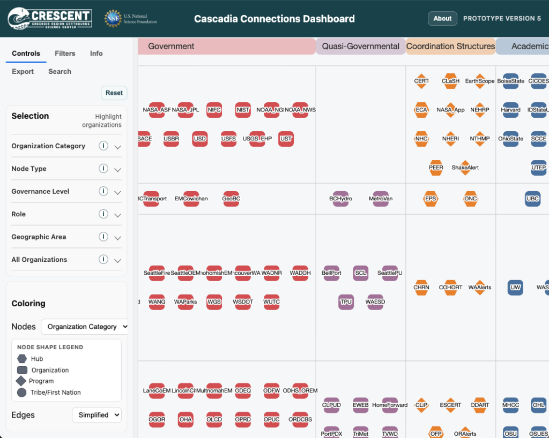Open the Edges Simplified dropdown
The image size is (549, 438).
click(x=97, y=415)
